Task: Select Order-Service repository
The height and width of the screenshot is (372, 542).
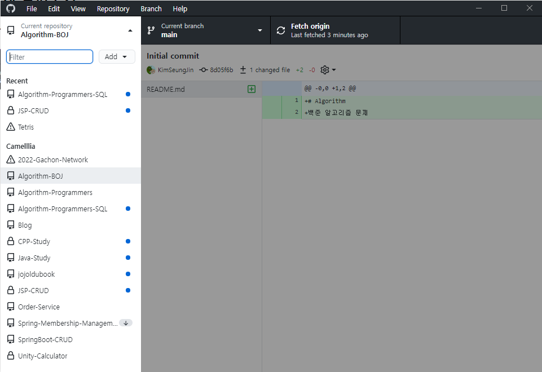Action: click(70, 307)
